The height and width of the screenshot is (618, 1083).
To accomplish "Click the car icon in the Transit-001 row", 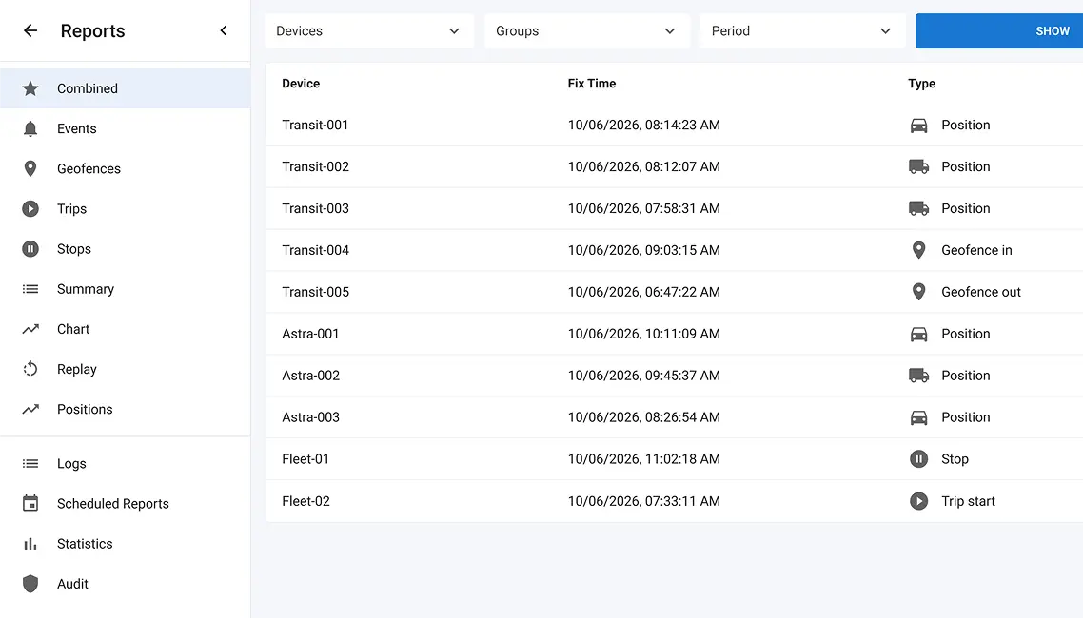I will click(x=918, y=126).
